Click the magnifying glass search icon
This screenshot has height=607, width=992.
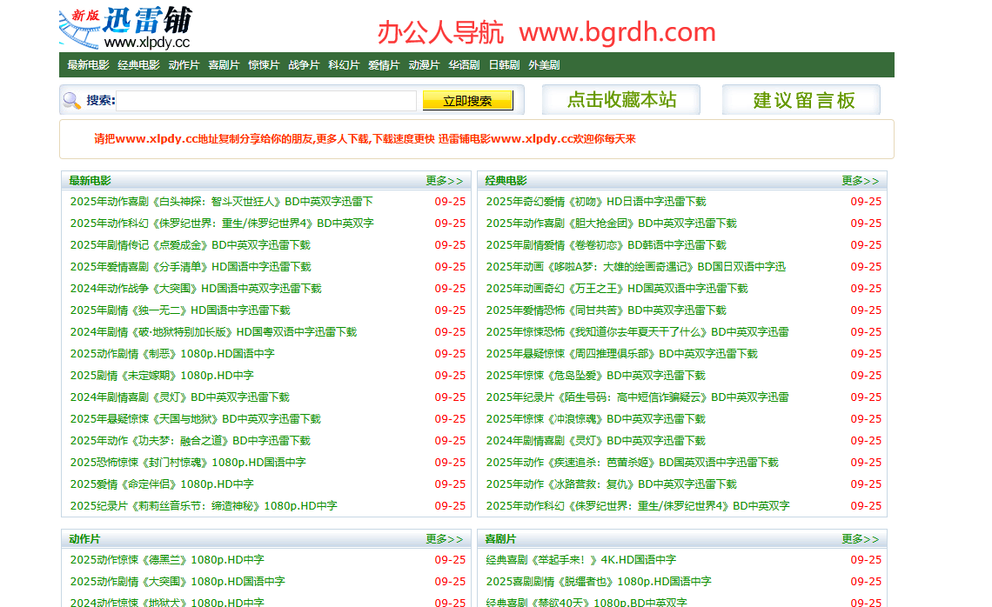pos(70,101)
